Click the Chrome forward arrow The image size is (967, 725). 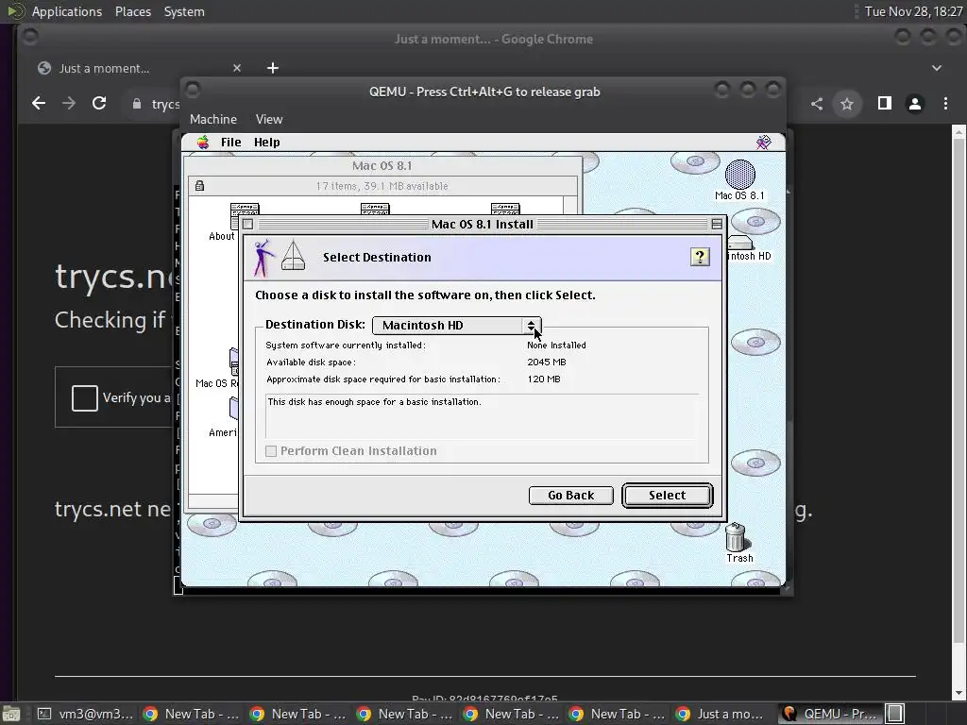click(69, 104)
